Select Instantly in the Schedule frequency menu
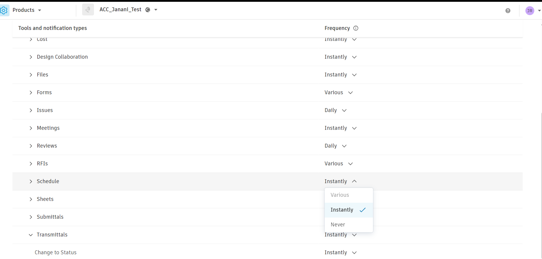The image size is (542, 259). (x=349, y=210)
